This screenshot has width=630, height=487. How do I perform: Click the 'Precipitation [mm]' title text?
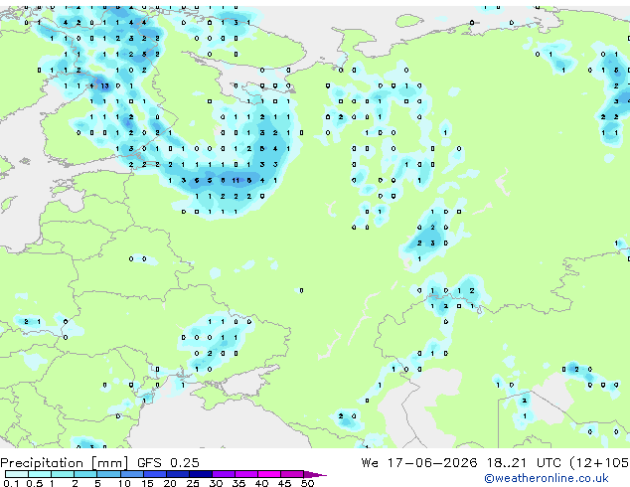65,463
